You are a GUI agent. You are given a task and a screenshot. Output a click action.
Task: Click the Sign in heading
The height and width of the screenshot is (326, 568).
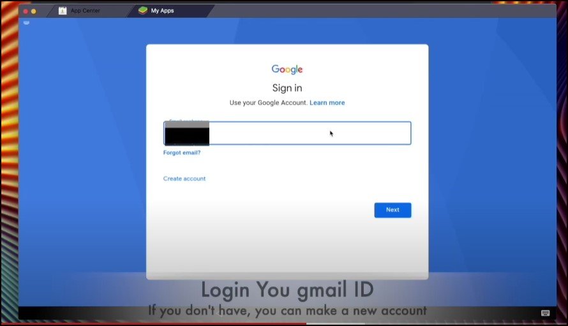pyautogui.click(x=287, y=89)
